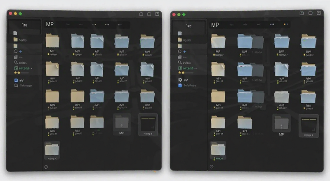Click the 'MP' heading in the left window
330x181 pixels.
[49, 24]
